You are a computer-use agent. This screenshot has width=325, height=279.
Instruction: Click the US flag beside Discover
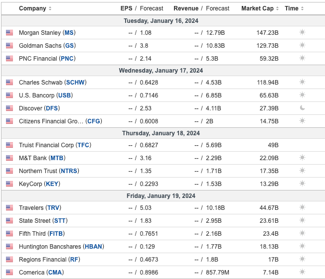click(9, 108)
